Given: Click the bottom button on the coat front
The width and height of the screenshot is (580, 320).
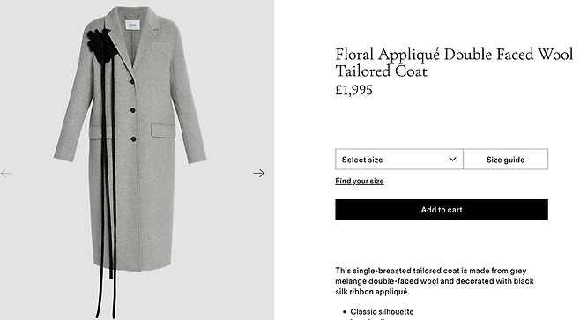Looking at the screenshot, I should click(x=133, y=139).
